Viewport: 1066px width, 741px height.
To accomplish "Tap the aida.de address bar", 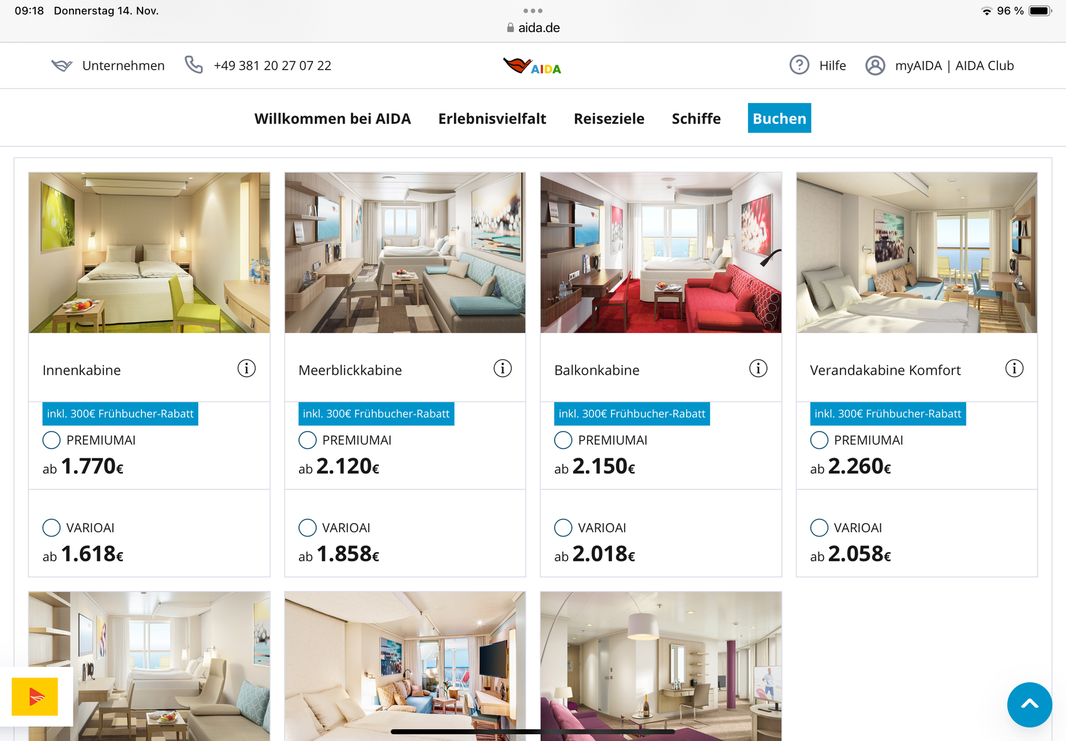I will [x=533, y=28].
